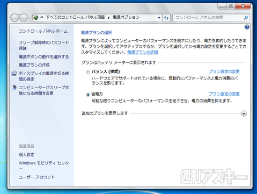Click the search magnifier icon

point(246,18)
